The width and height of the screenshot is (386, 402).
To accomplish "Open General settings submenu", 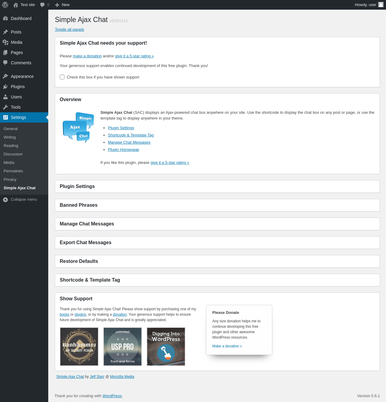I will click(24, 129).
